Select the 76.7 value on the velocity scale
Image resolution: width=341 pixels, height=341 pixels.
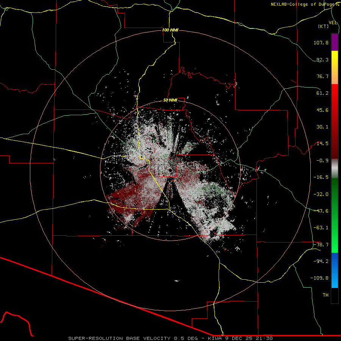(x=322, y=76)
